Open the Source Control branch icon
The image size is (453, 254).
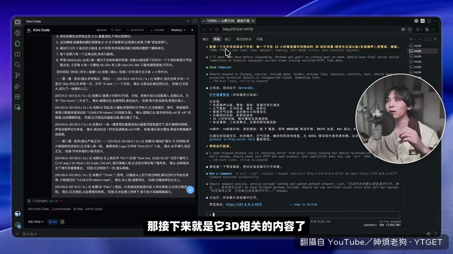(17, 75)
